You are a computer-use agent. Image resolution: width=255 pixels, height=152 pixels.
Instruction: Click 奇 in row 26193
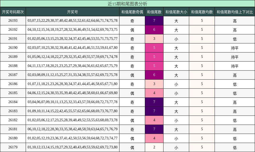tap(132, 21)
